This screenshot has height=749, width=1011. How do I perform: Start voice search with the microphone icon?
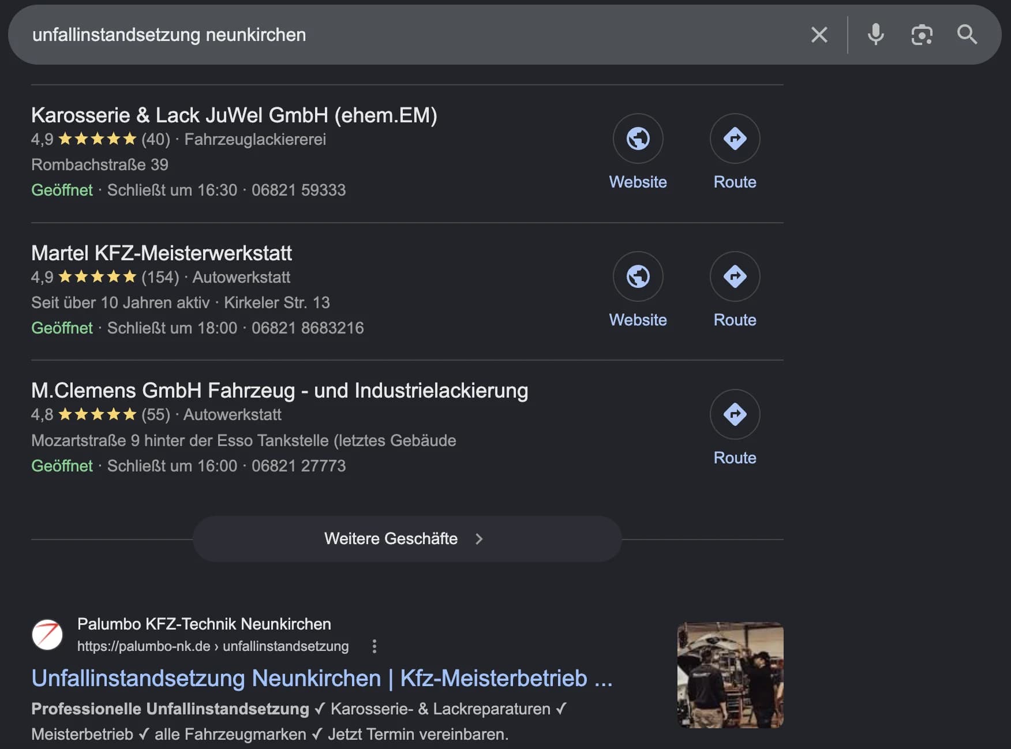click(875, 35)
